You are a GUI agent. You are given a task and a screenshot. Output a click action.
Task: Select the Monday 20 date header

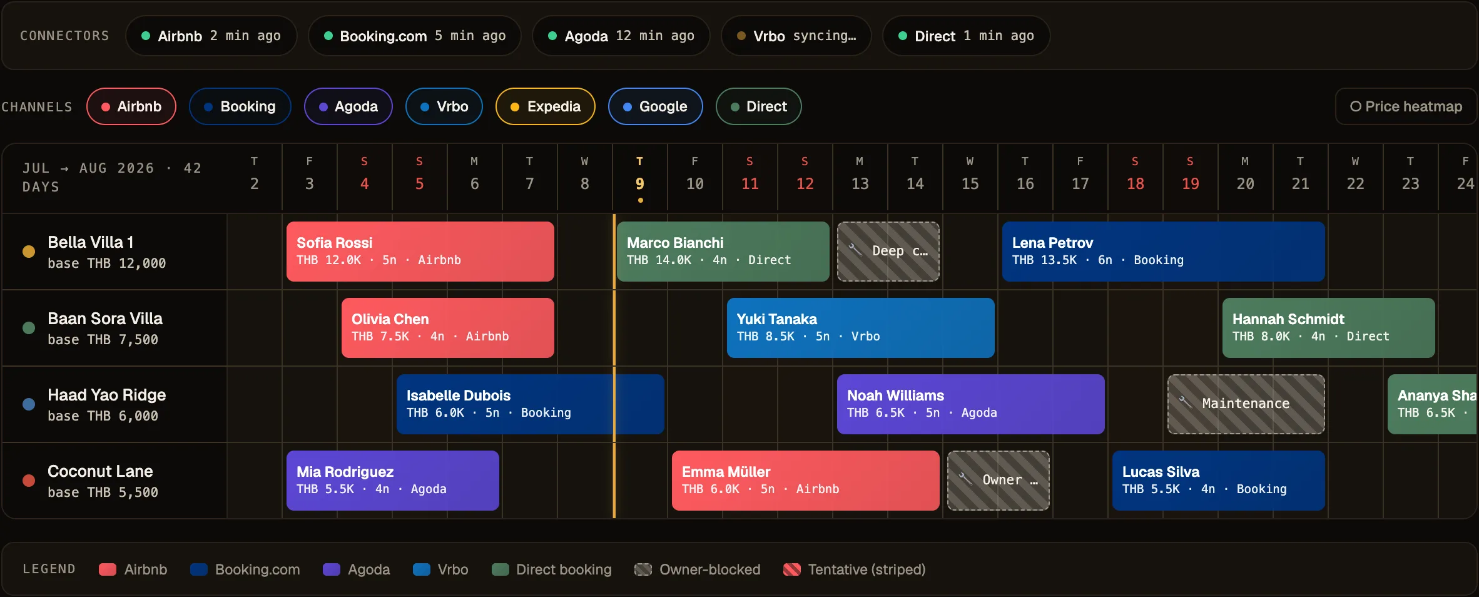(1246, 178)
